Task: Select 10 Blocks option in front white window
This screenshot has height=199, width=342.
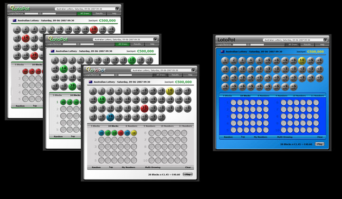Action: 114,126
